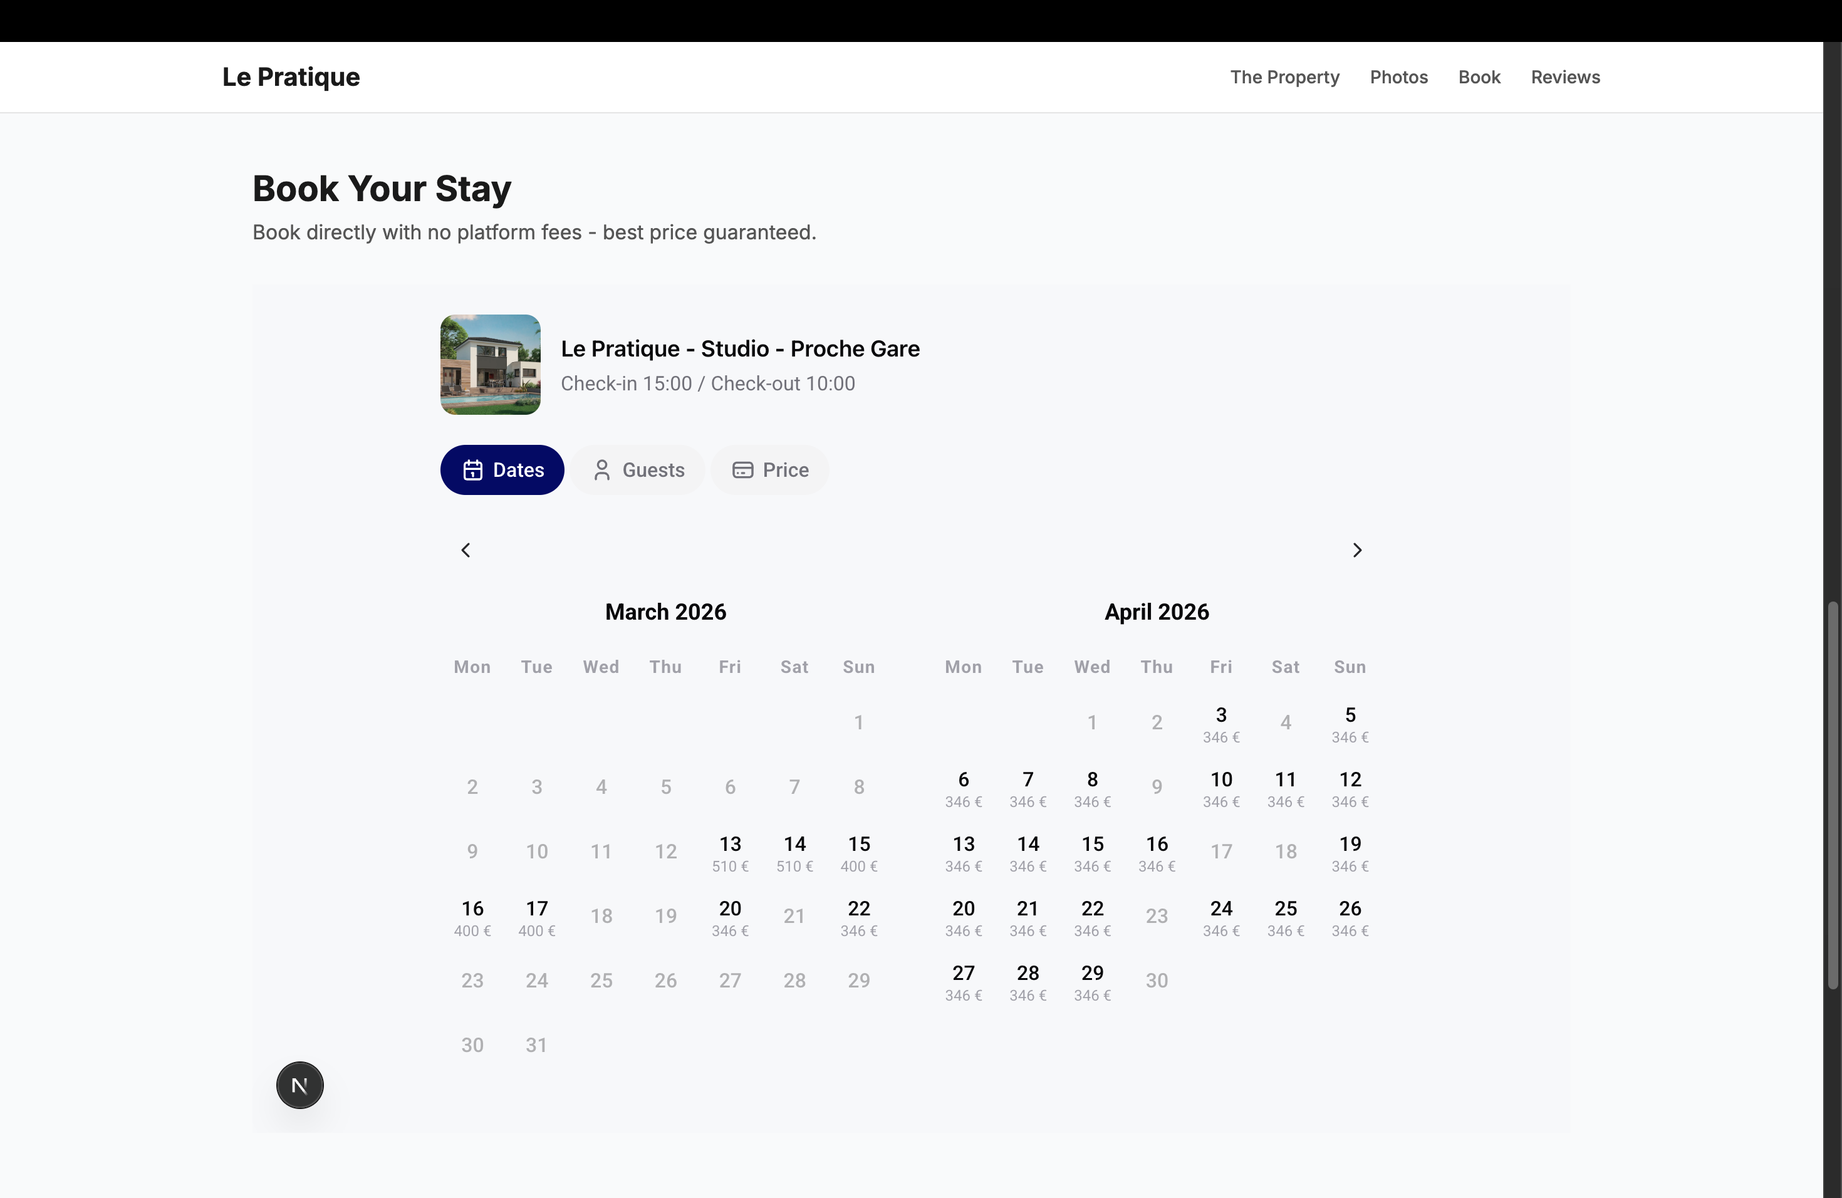This screenshot has height=1198, width=1842.
Task: Choose April 24 in the calendar
Action: (x=1221, y=917)
